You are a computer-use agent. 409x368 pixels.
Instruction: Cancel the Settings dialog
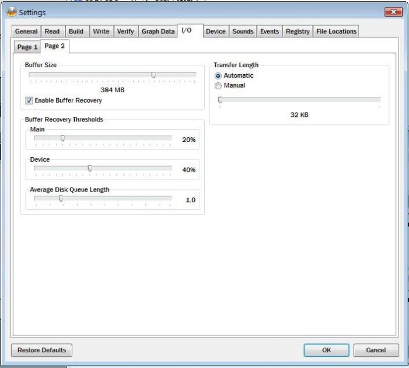(376, 350)
